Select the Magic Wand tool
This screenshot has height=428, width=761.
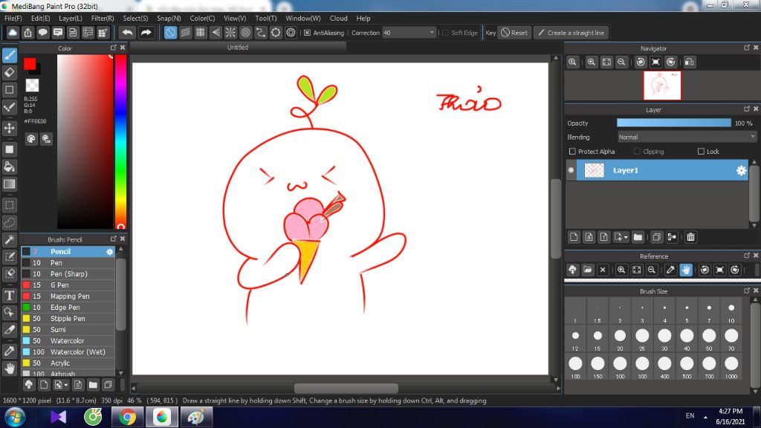[9, 240]
